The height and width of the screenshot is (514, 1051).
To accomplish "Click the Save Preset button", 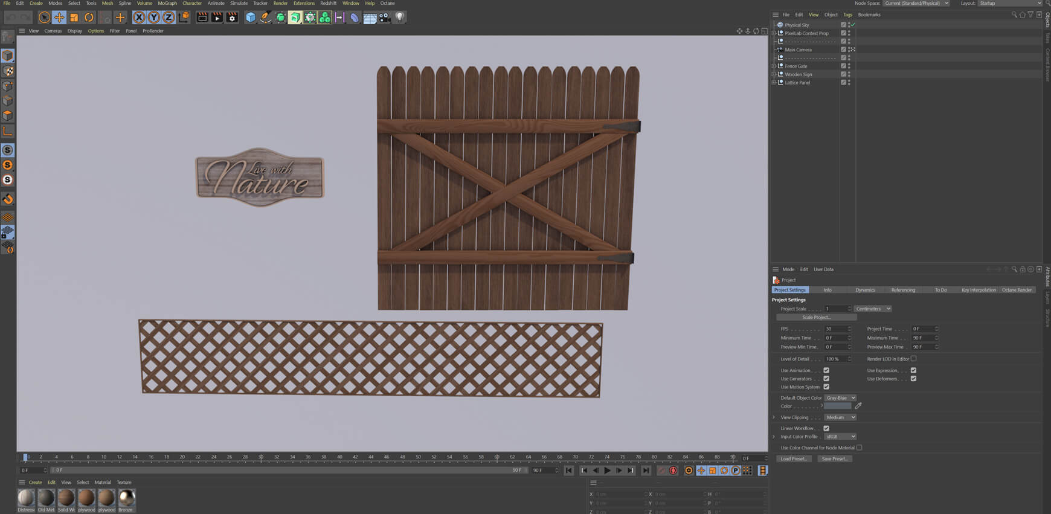I will (834, 459).
